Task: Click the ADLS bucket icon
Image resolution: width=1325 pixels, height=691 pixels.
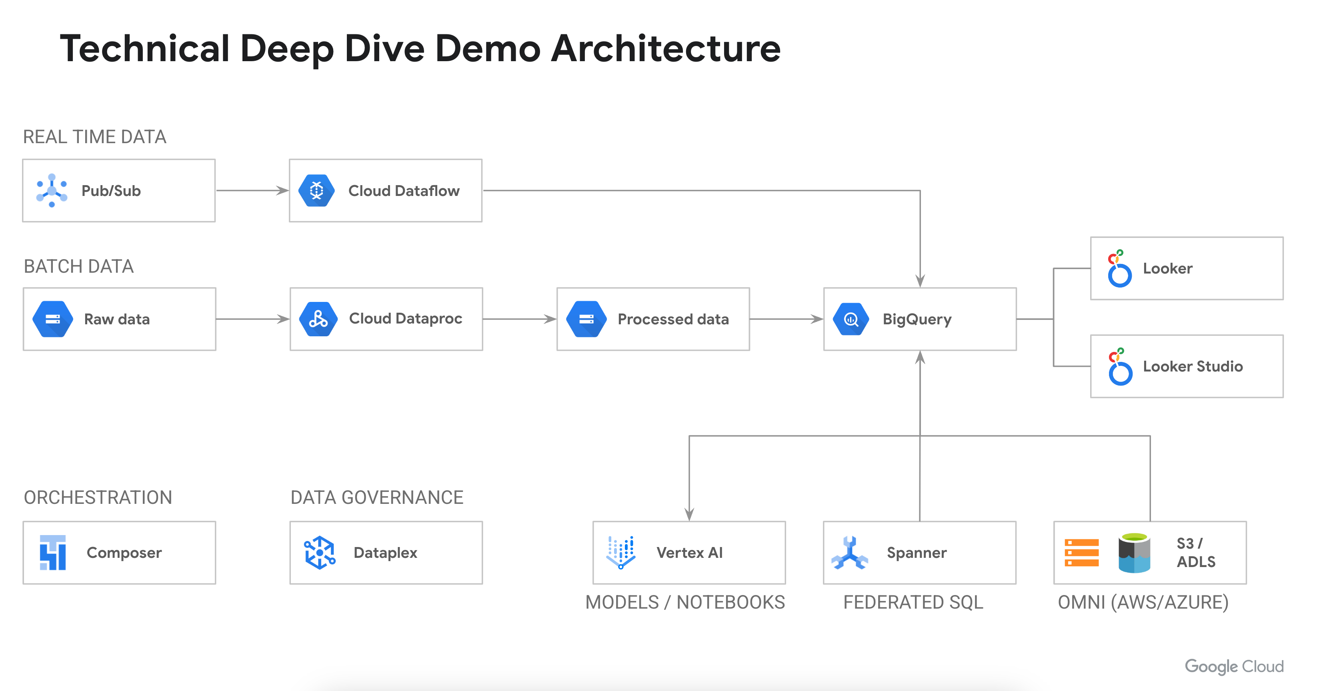Action: pos(1134,553)
